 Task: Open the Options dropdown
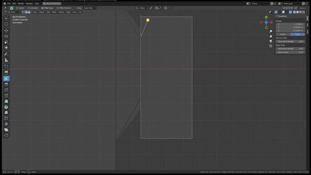coord(303,8)
